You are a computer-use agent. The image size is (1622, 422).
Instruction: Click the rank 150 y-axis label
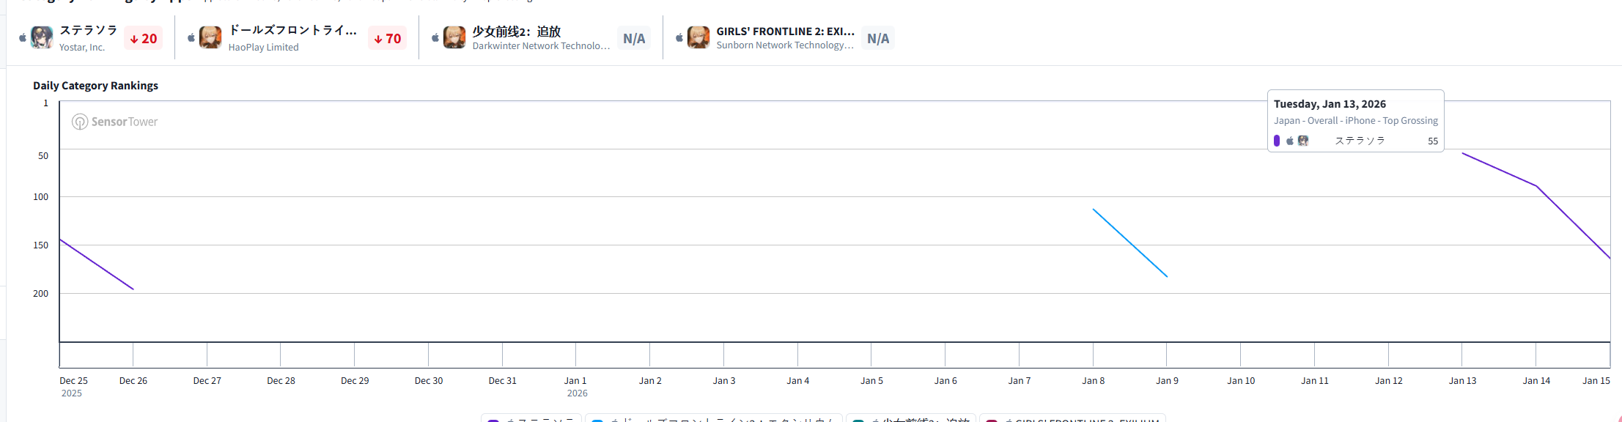pyautogui.click(x=41, y=245)
